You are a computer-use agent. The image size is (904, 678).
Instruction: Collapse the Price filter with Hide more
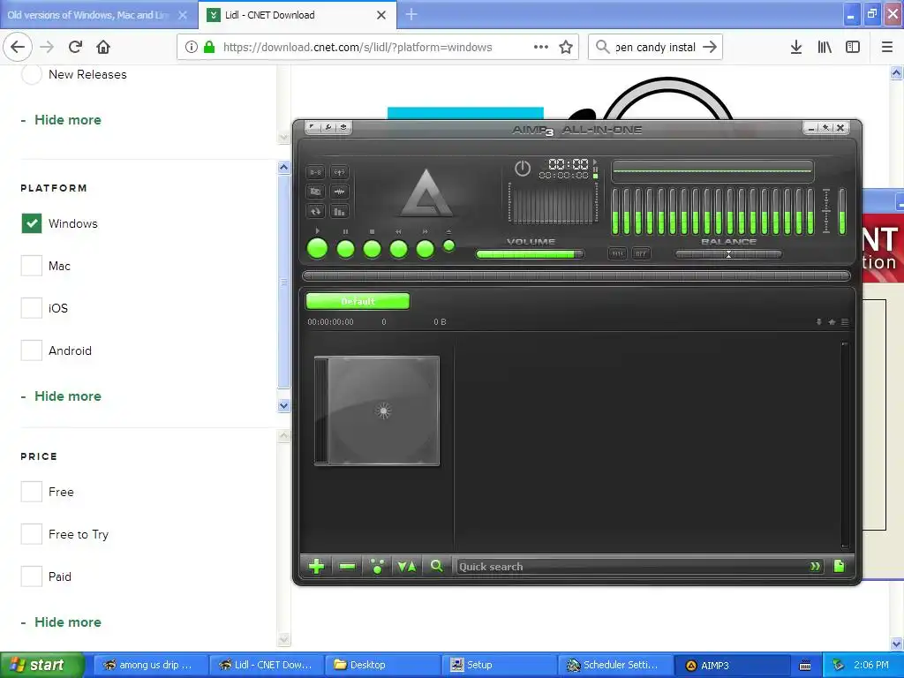coord(67,622)
